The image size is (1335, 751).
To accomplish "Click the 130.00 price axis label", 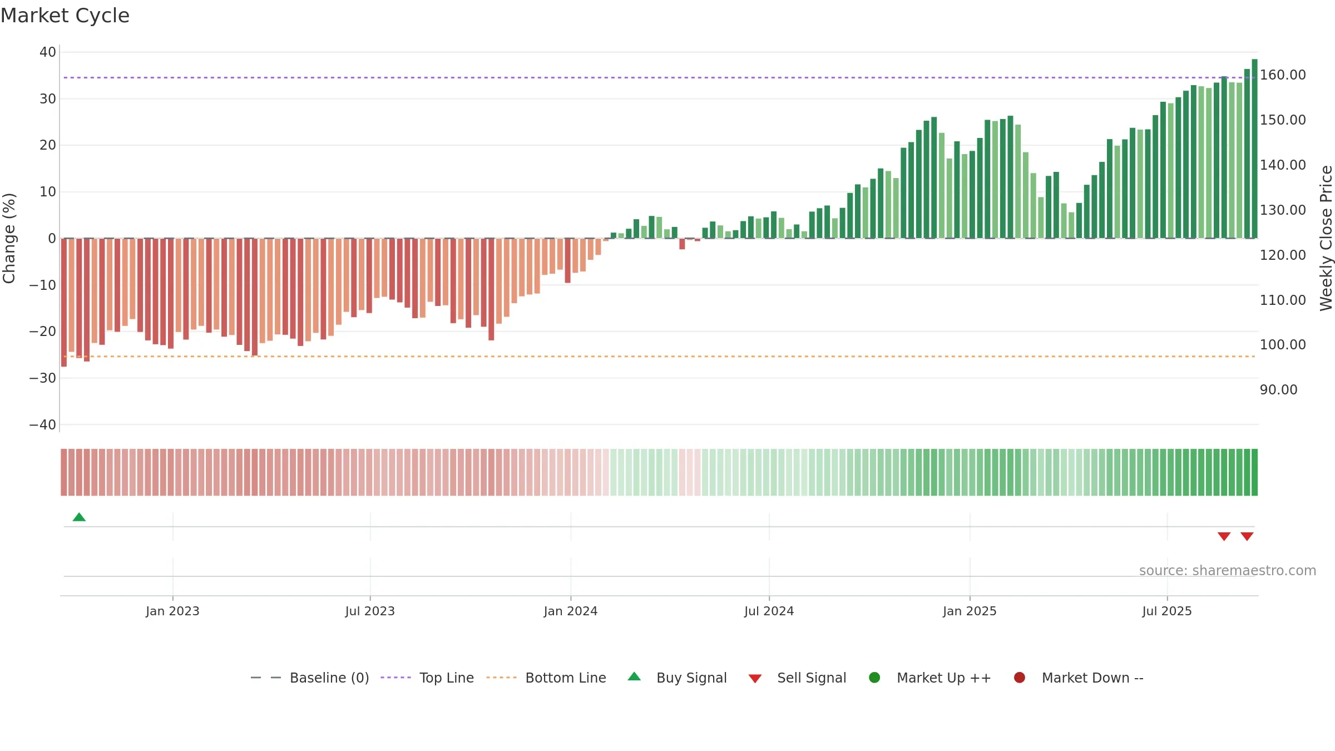I will pos(1283,210).
